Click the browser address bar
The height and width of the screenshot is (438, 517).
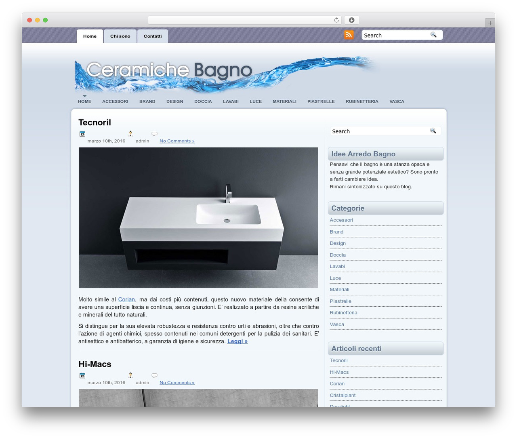point(245,20)
